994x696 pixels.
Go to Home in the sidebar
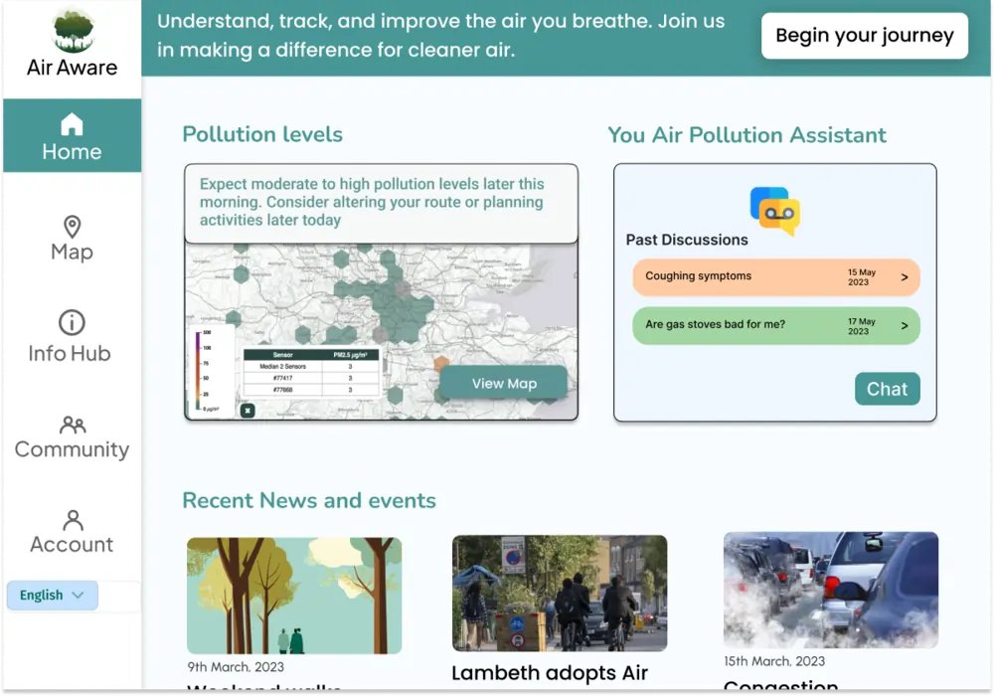coord(72,137)
